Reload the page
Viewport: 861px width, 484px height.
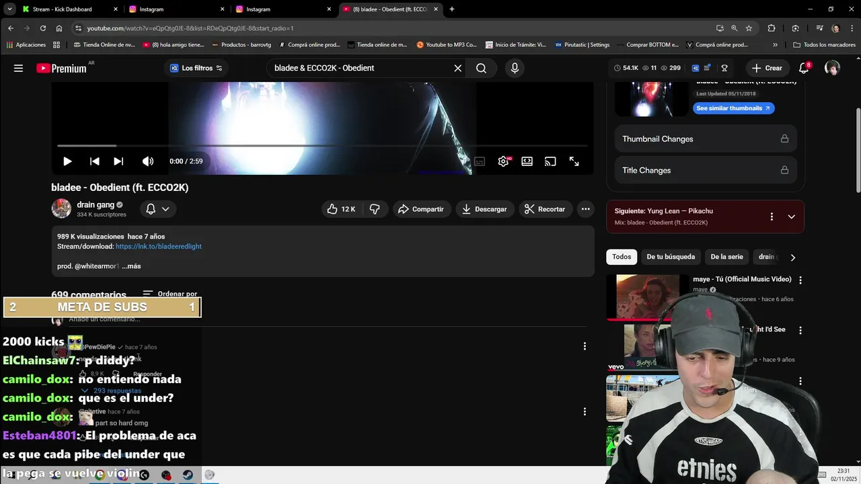42,28
